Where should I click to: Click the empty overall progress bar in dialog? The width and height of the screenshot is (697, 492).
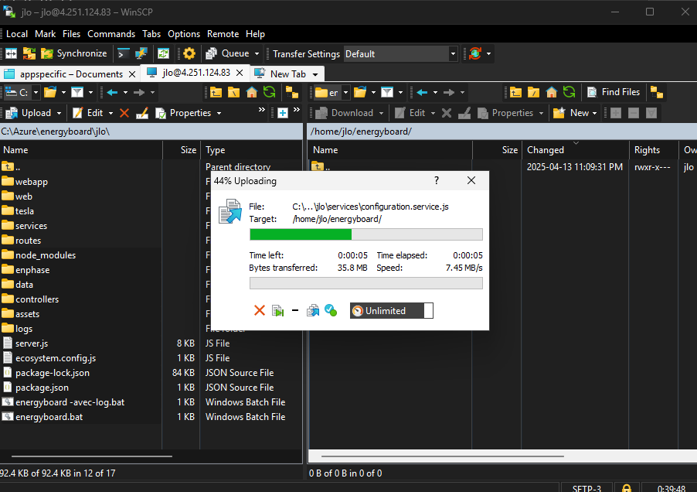pos(365,283)
